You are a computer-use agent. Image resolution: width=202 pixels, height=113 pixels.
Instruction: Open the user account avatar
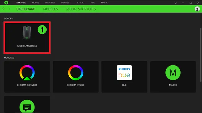(197, 9)
